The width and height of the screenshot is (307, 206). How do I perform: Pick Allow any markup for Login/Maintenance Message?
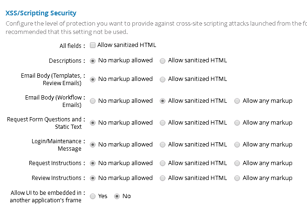point(237,145)
